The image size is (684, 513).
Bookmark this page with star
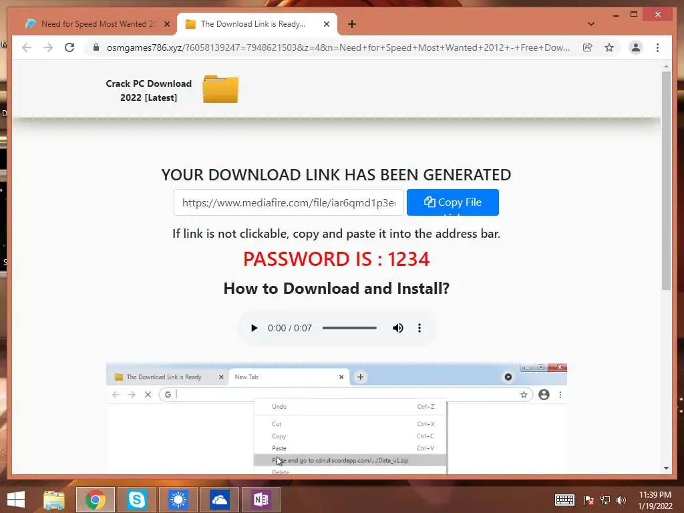click(609, 47)
